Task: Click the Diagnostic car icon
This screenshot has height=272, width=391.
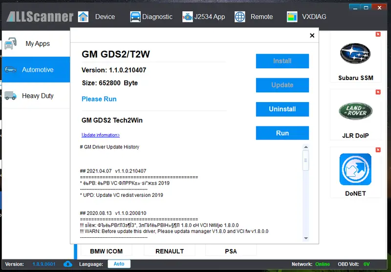Action: (135, 17)
